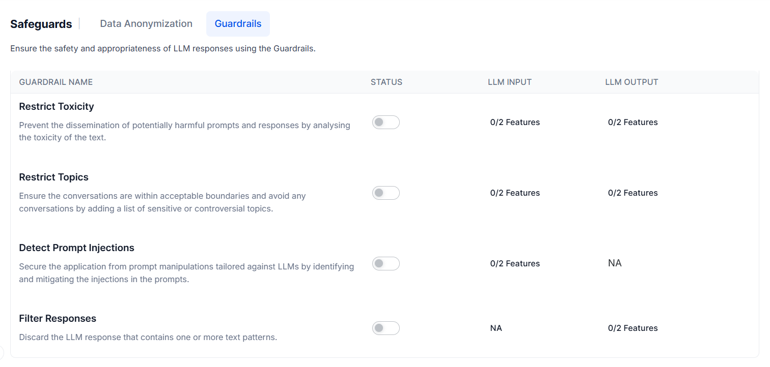The height and width of the screenshot is (367, 770).
Task: Click Detect Prompt Injections LLM Input features
Action: (515, 264)
